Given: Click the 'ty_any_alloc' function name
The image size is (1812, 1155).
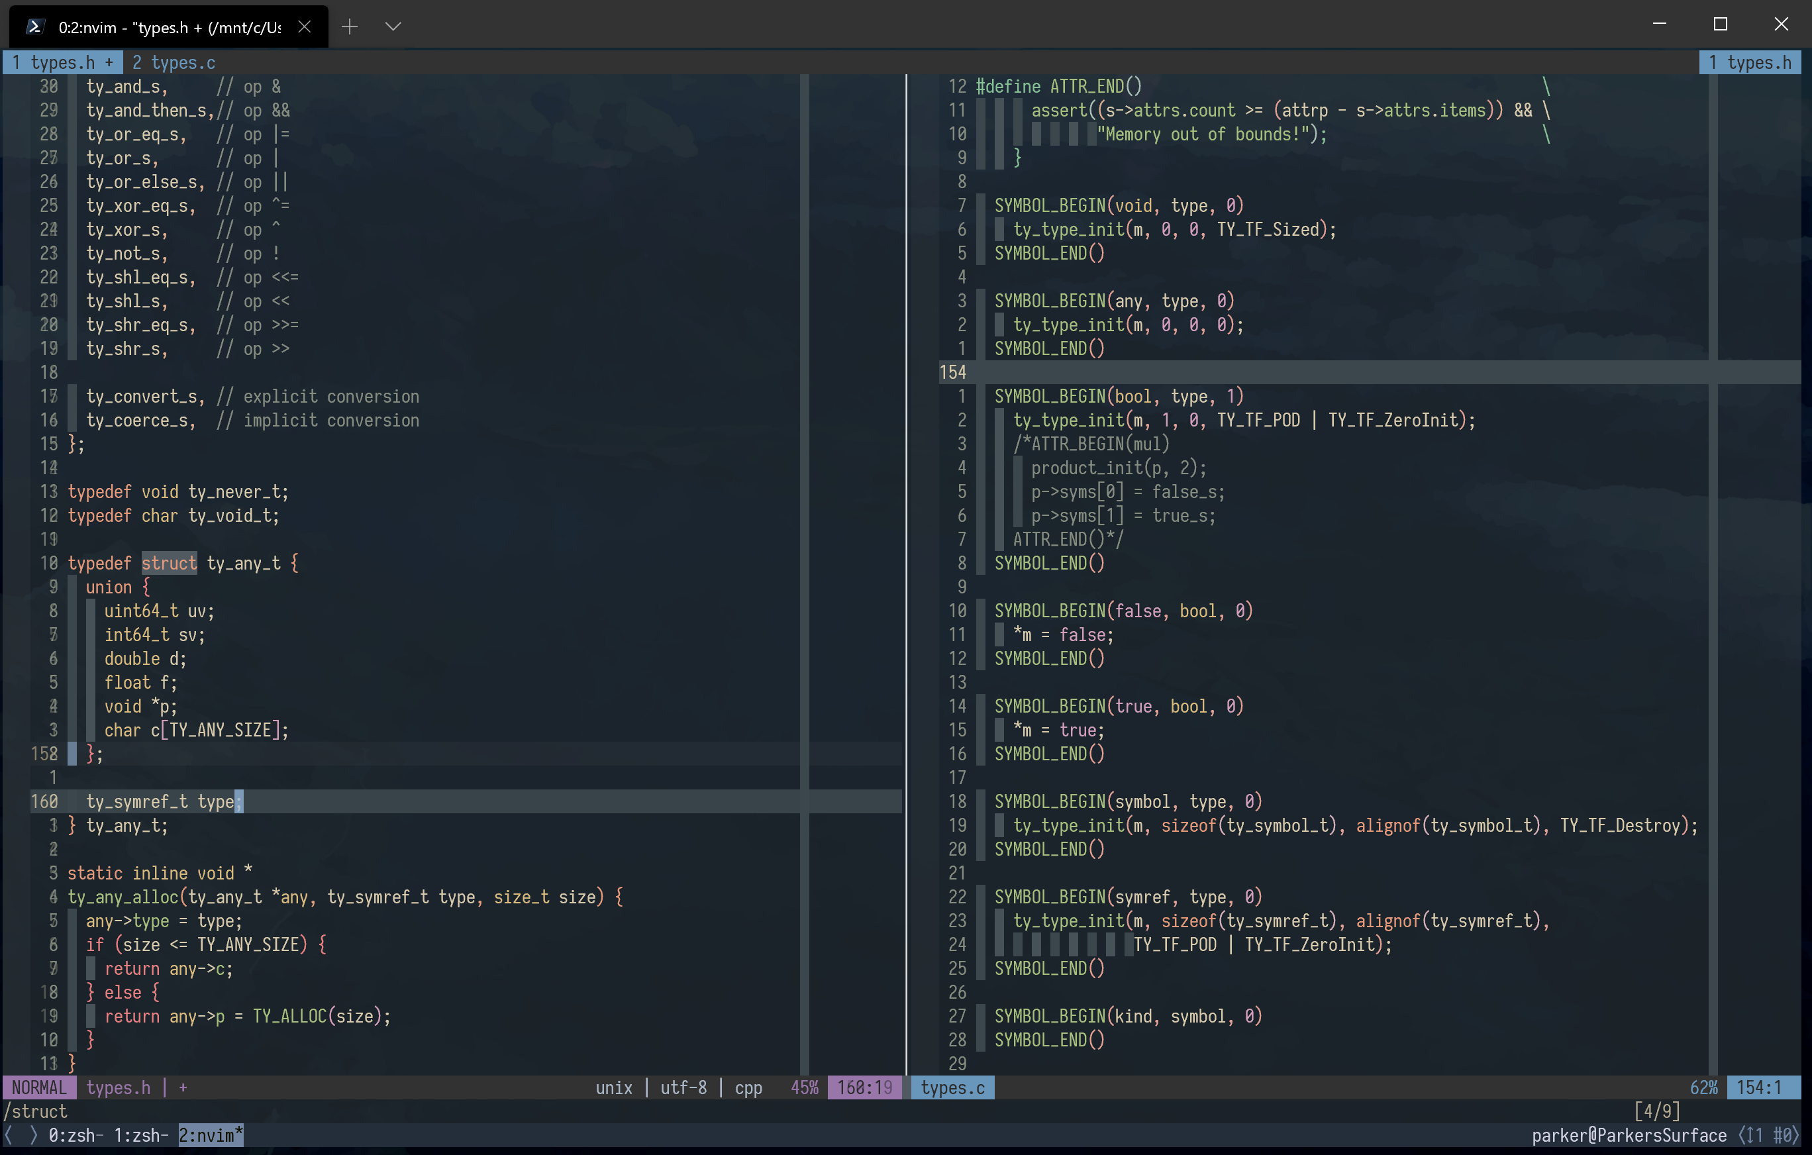Looking at the screenshot, I should 123,897.
